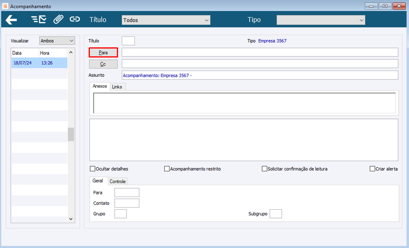This screenshot has height=248, width=409.
Task: Click the chain link icon
Action: pyautogui.click(x=75, y=19)
